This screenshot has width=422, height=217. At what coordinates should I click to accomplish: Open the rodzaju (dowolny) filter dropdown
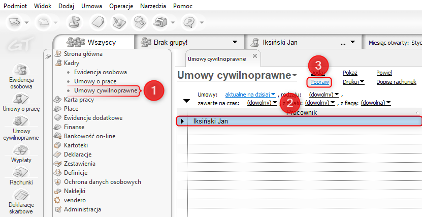tap(324, 95)
